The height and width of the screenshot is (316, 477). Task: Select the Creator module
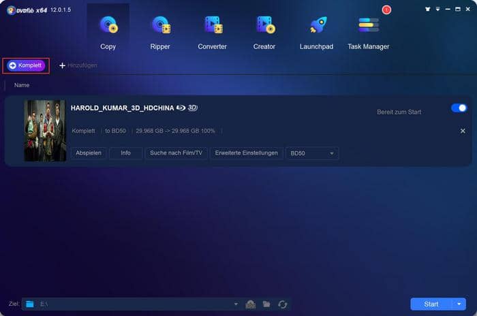click(264, 33)
